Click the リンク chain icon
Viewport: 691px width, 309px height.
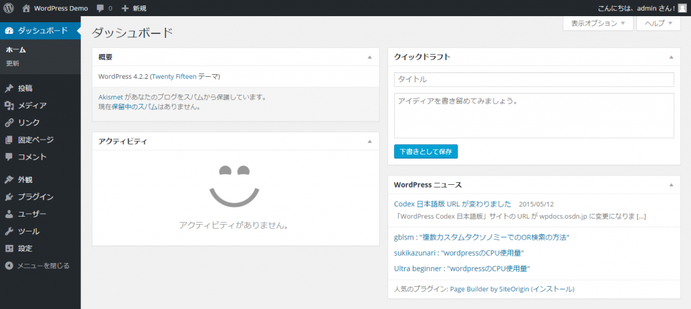coord(9,123)
